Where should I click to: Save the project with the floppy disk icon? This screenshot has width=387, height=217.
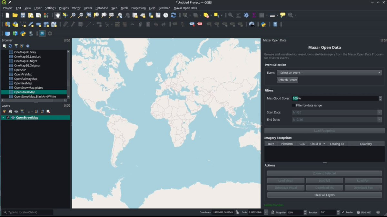pos(23,15)
